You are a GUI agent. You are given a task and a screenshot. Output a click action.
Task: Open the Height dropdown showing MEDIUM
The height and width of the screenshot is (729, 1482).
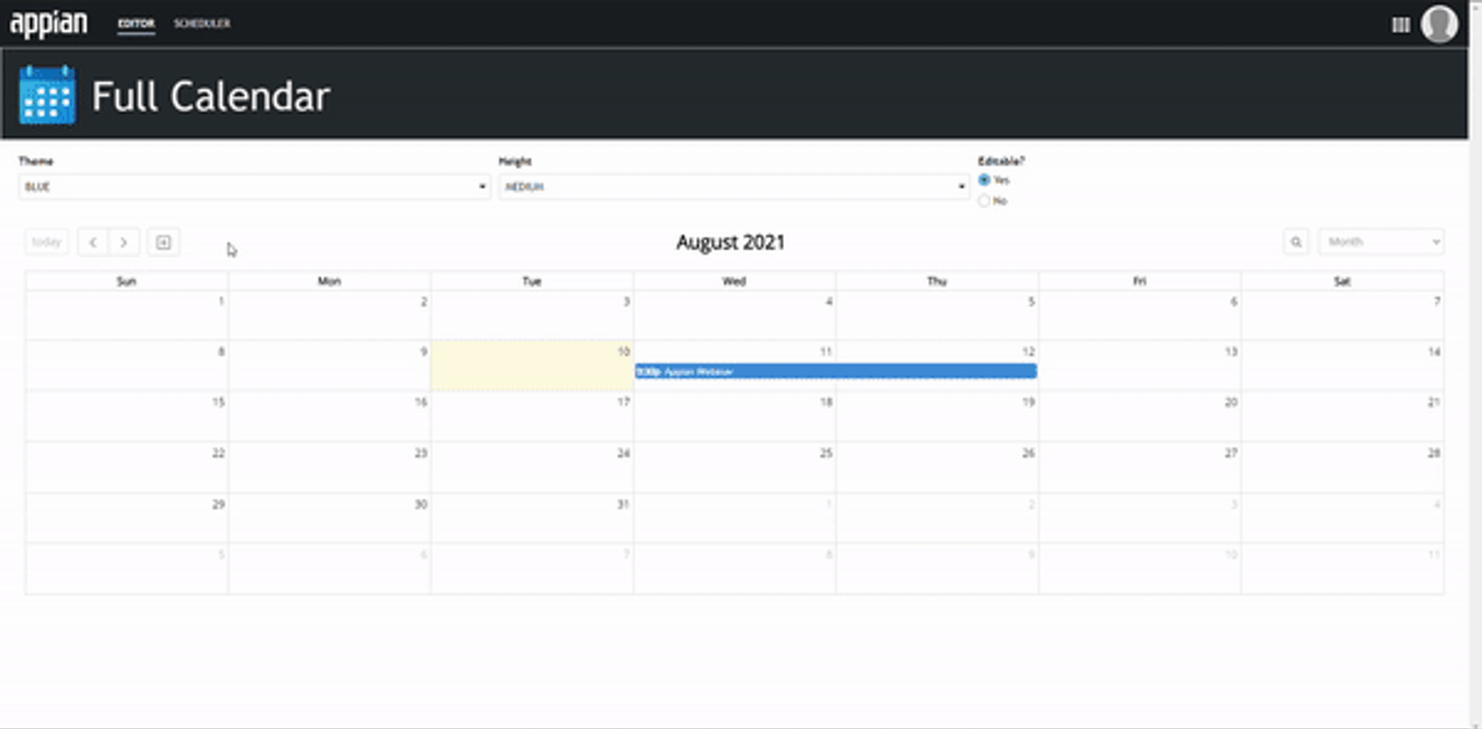point(734,187)
